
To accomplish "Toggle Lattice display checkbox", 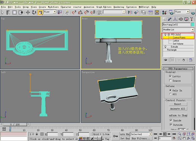I will point(170,76).
